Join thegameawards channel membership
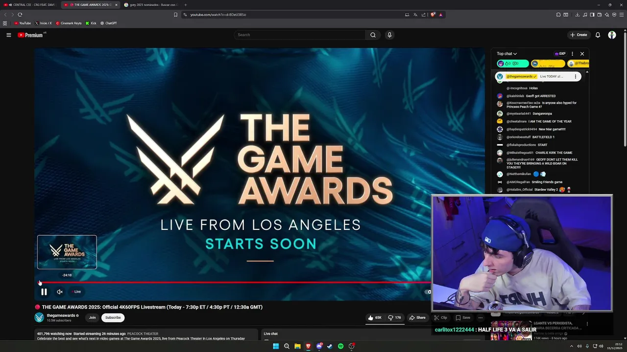This screenshot has height=352, width=627. coord(92,318)
